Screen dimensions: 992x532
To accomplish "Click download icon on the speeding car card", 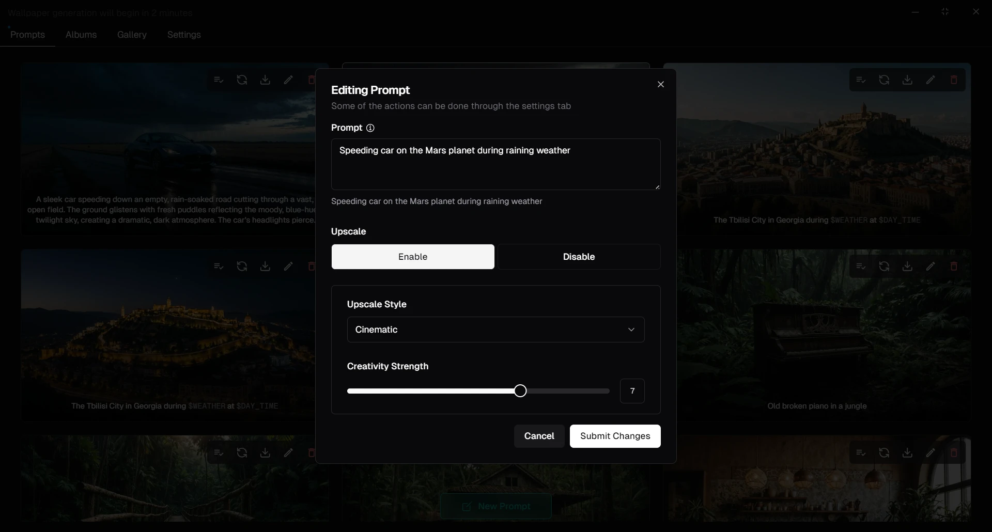I will (x=265, y=80).
